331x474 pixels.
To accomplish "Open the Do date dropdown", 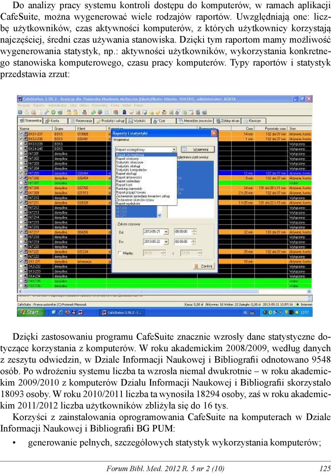I will [166, 242].
